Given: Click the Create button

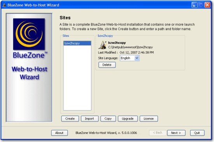Looking at the screenshot, I should 70,119.
